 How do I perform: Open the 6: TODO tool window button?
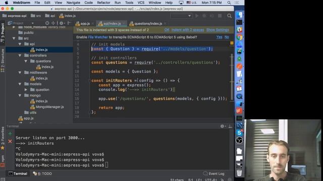(42, 173)
